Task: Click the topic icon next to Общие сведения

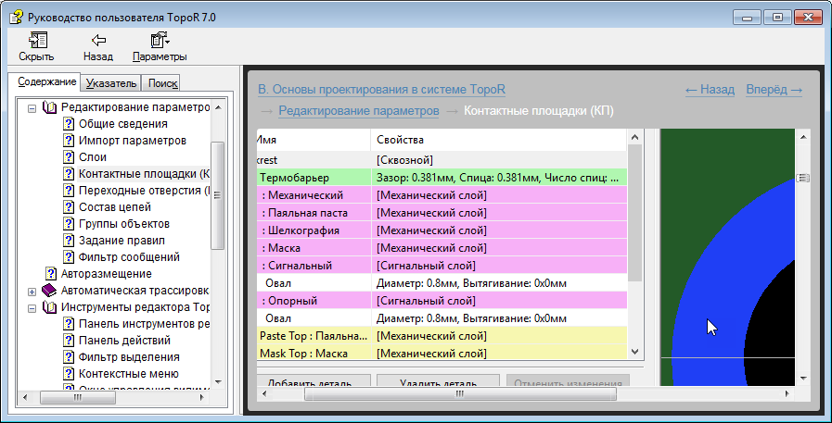Action: [69, 124]
